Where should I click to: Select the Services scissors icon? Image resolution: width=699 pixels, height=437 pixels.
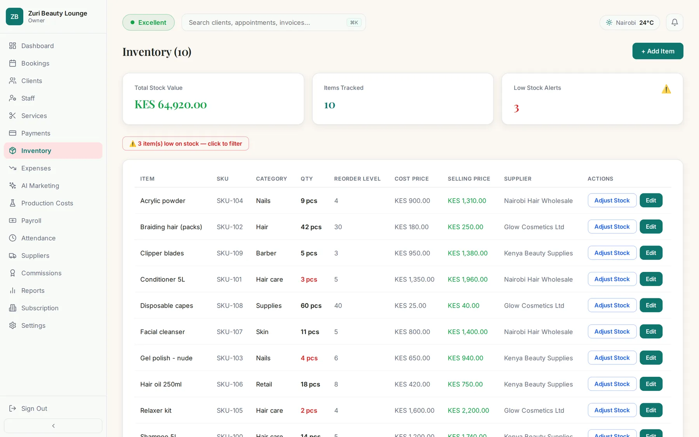13,116
